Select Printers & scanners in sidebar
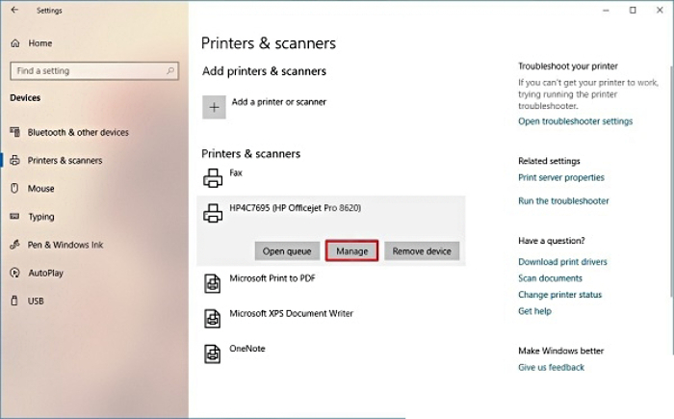The image size is (674, 419). click(x=65, y=160)
